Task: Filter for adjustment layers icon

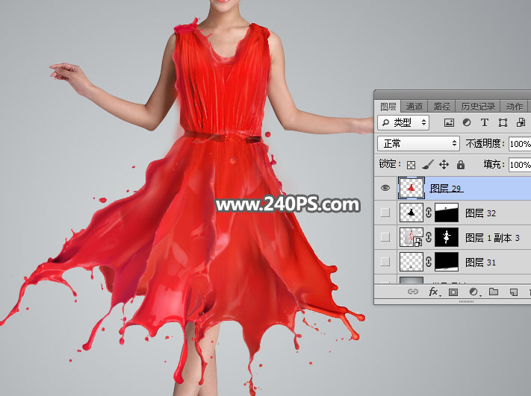Action: pos(467,122)
